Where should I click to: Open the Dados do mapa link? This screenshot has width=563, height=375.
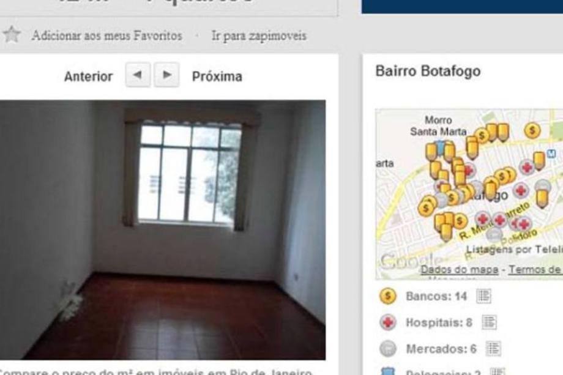pos(459,270)
